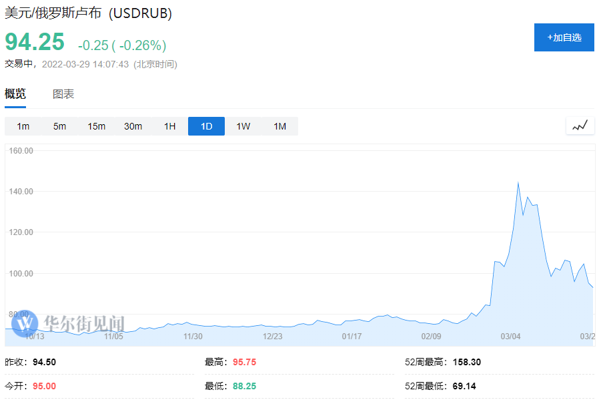Choose the 30m interval
The height and width of the screenshot is (404, 599).
click(133, 126)
